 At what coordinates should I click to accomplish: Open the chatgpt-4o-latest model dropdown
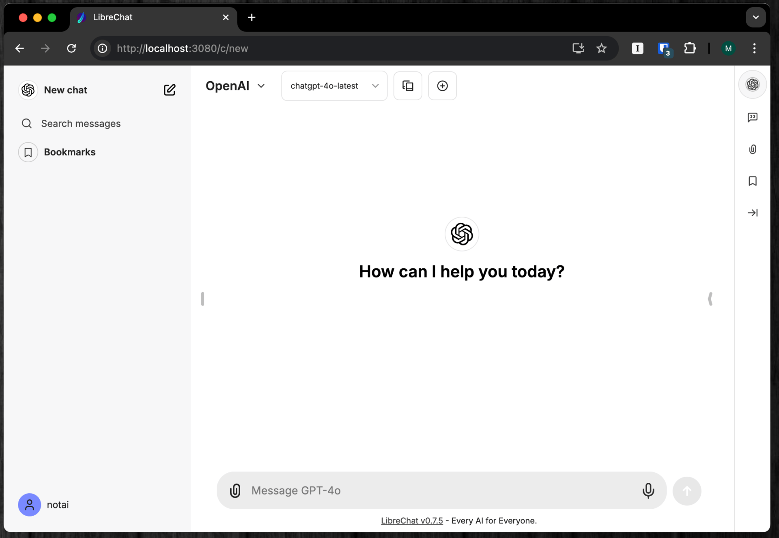pos(334,86)
